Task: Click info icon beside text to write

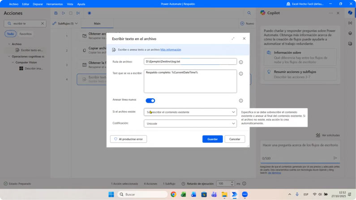Action: 241,73
